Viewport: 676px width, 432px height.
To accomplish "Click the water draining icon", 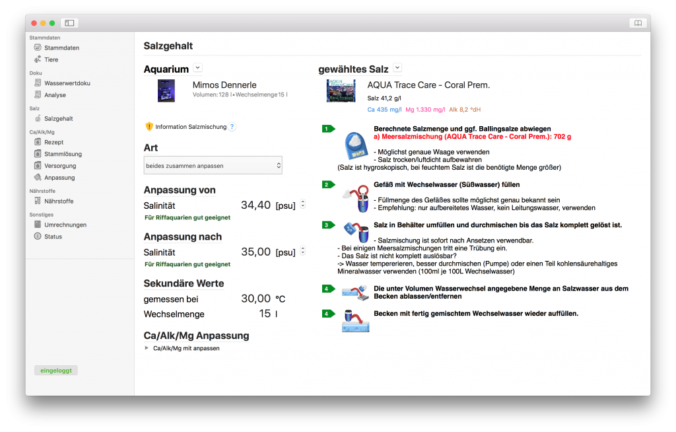I will [x=355, y=293].
